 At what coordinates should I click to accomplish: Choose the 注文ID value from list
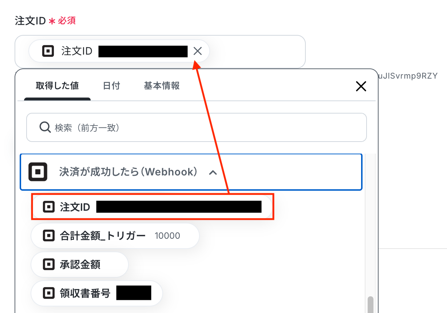point(152,207)
